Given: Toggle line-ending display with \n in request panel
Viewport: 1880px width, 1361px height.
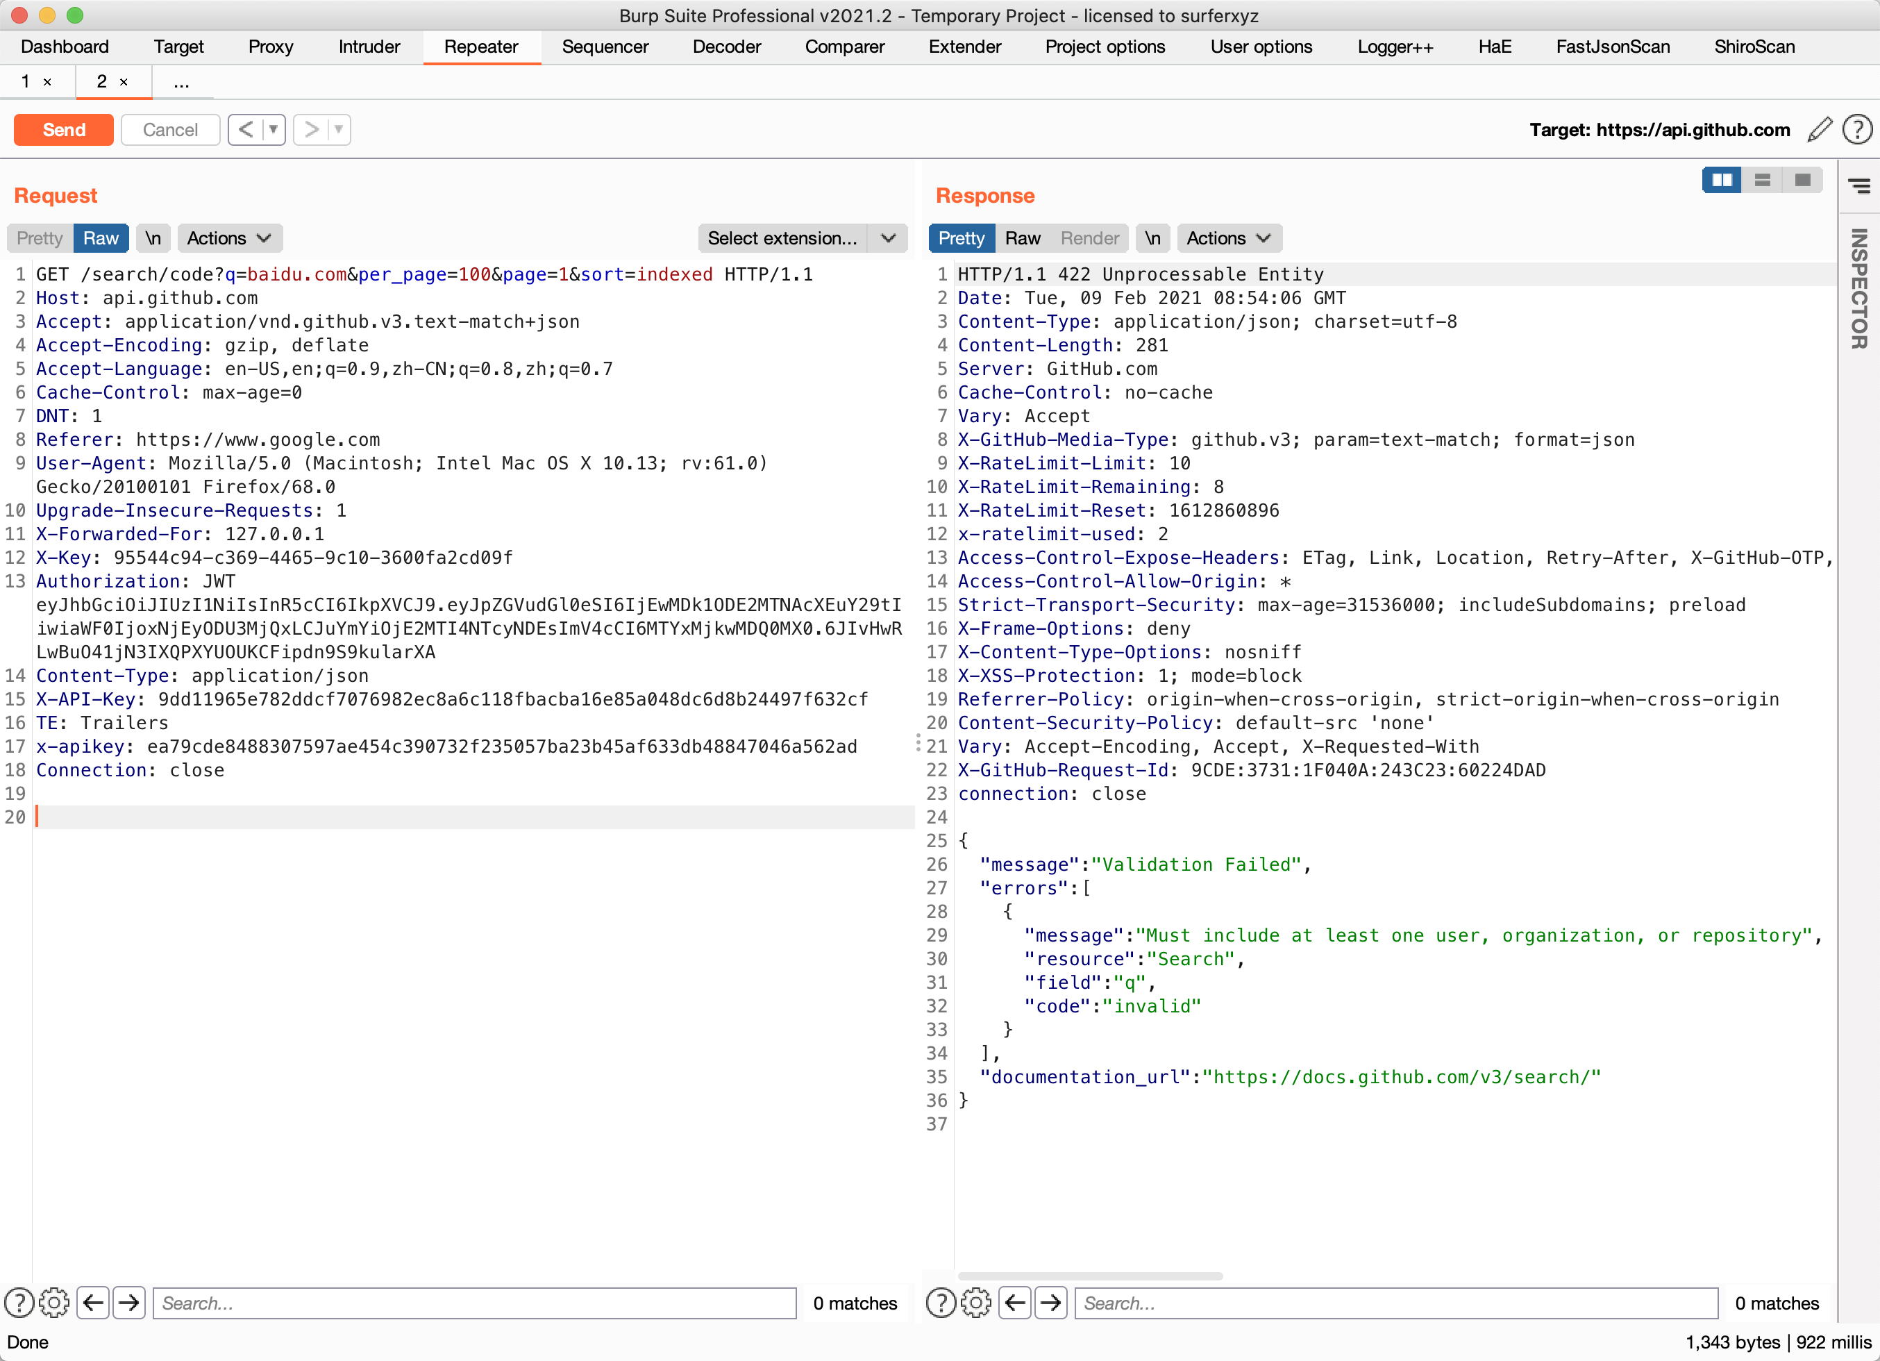Looking at the screenshot, I should coord(153,238).
